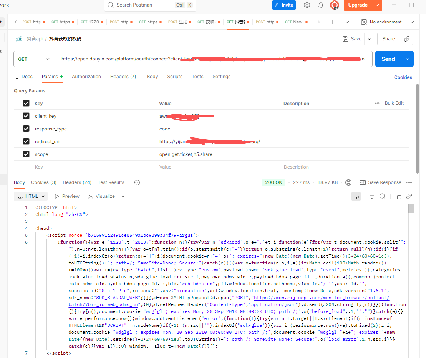This screenshot has width=426, height=358.
Task: Click the Invite button
Action: [x=284, y=5]
